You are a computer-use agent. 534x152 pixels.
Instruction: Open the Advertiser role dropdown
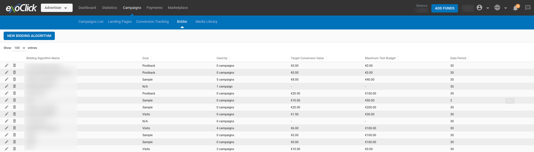pyautogui.click(x=56, y=8)
